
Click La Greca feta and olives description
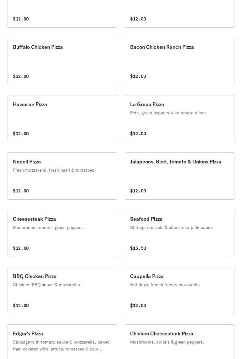[169, 113]
